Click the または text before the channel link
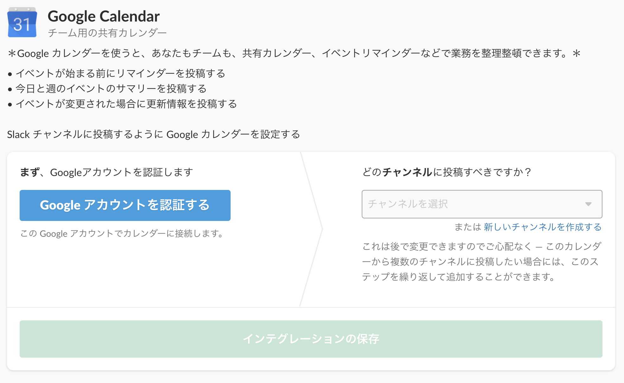Image resolution: width=624 pixels, height=383 pixels. click(468, 227)
